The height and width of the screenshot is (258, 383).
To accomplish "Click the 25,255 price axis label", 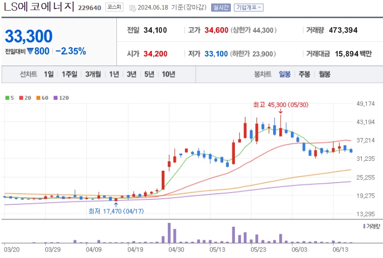I will tap(365, 177).
